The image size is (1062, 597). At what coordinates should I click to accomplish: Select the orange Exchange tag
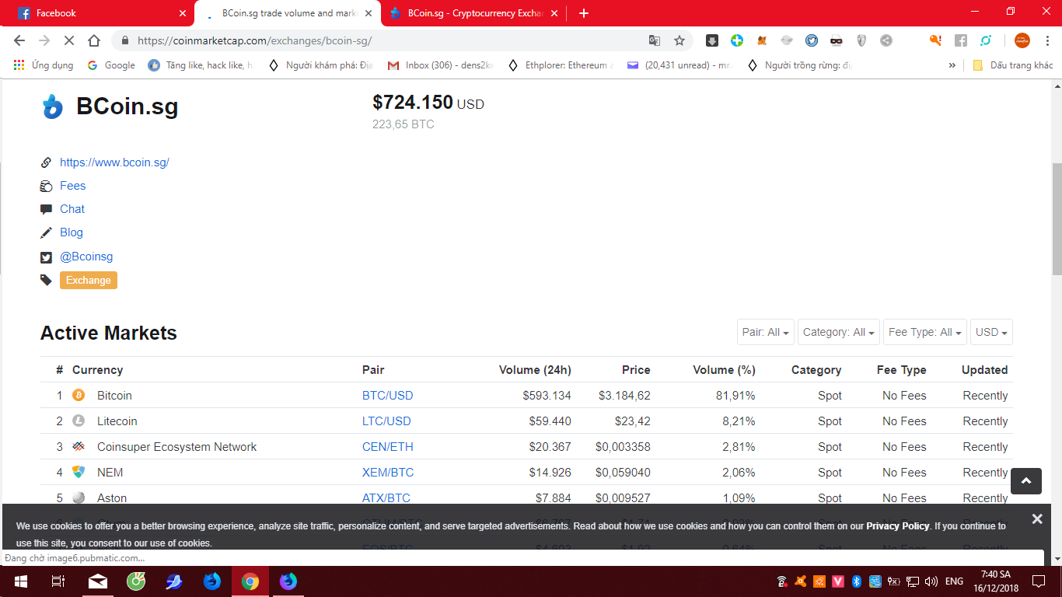click(x=89, y=280)
